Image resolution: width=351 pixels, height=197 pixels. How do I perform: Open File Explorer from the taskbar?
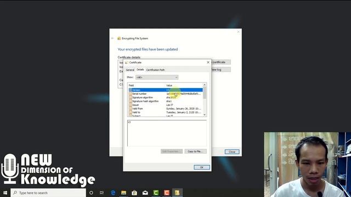coord(123,193)
